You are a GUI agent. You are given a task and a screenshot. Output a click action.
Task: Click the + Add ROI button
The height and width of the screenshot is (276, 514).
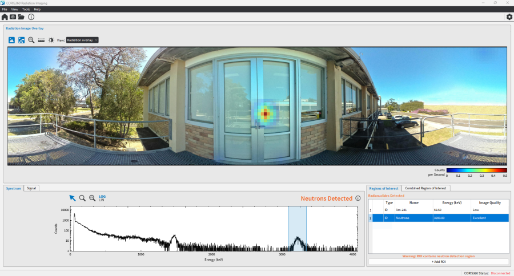pyautogui.click(x=439, y=262)
